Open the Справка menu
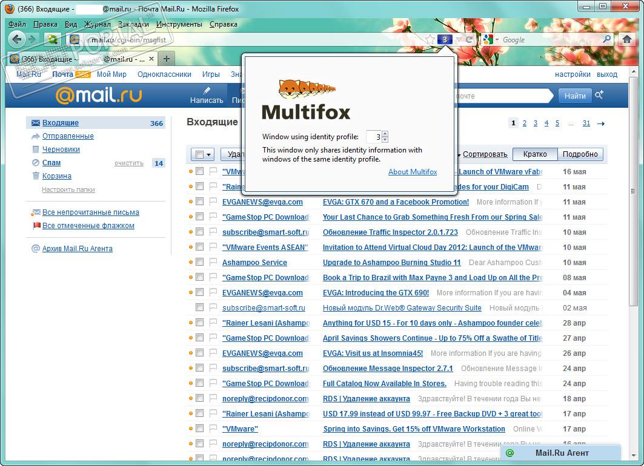The width and height of the screenshot is (644, 466). coord(224,24)
